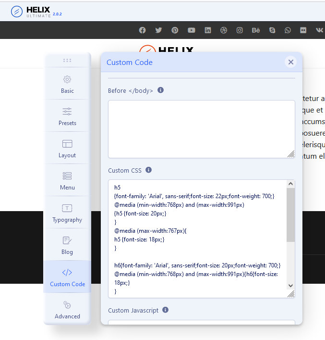Click the 'Custom Javascript' label

pyautogui.click(x=133, y=311)
